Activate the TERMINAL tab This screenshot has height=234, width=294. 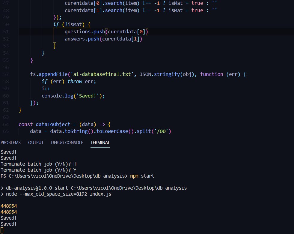pos(100,142)
